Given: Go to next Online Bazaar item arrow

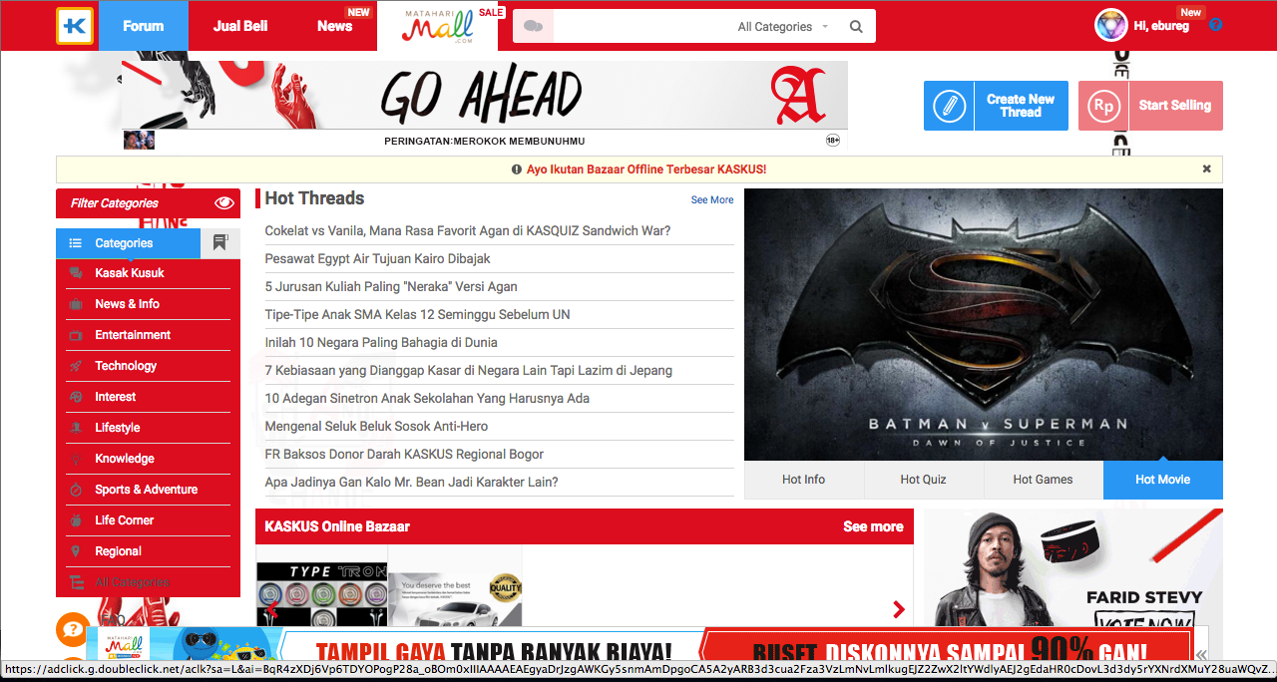Looking at the screenshot, I should [898, 609].
